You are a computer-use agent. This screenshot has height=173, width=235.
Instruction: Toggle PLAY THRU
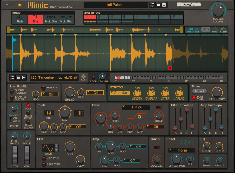[194, 98]
